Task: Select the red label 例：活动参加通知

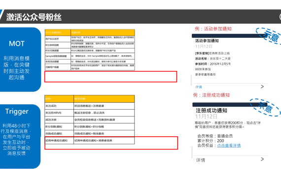Action: tap(213, 29)
